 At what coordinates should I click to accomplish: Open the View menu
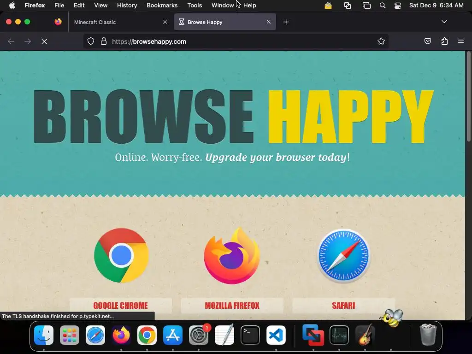pos(100,6)
